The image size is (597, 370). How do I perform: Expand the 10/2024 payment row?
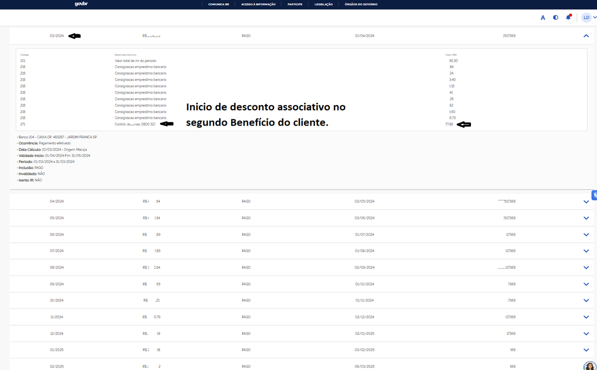[586, 301]
